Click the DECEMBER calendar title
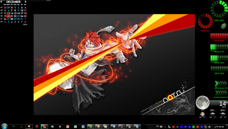 click(14, 2)
